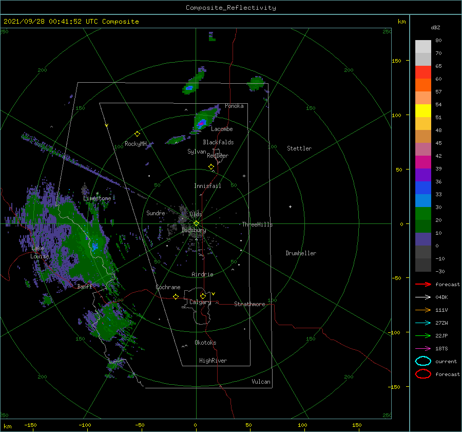Click the Lake Louise label

coord(40,252)
